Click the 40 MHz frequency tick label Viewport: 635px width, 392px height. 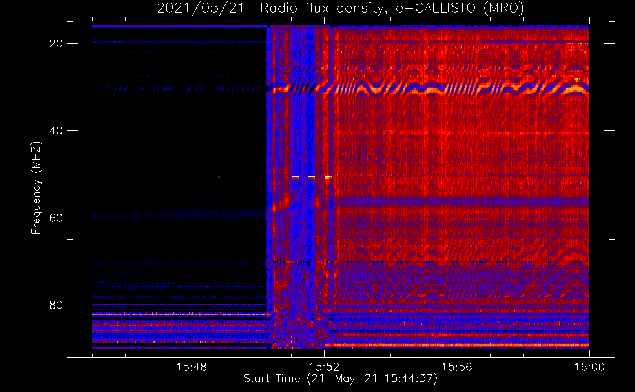pyautogui.click(x=56, y=131)
